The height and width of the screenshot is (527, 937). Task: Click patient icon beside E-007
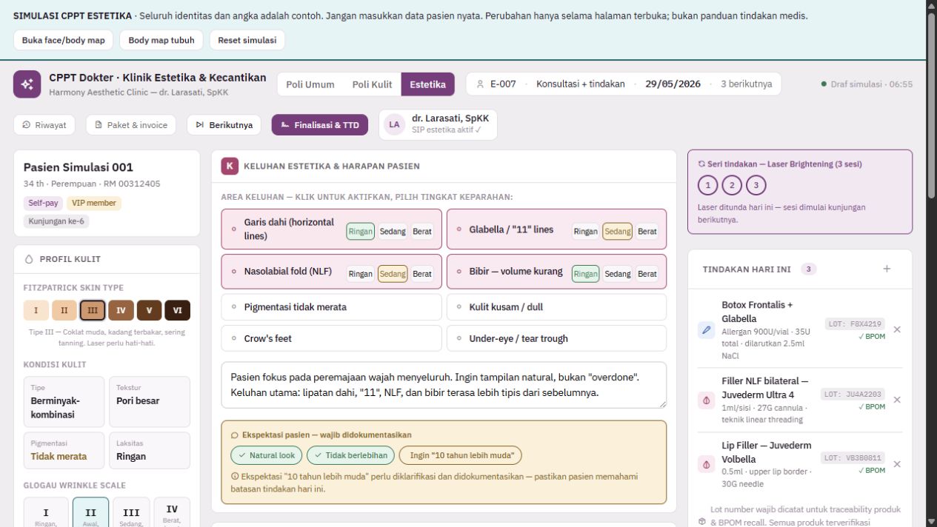(480, 84)
